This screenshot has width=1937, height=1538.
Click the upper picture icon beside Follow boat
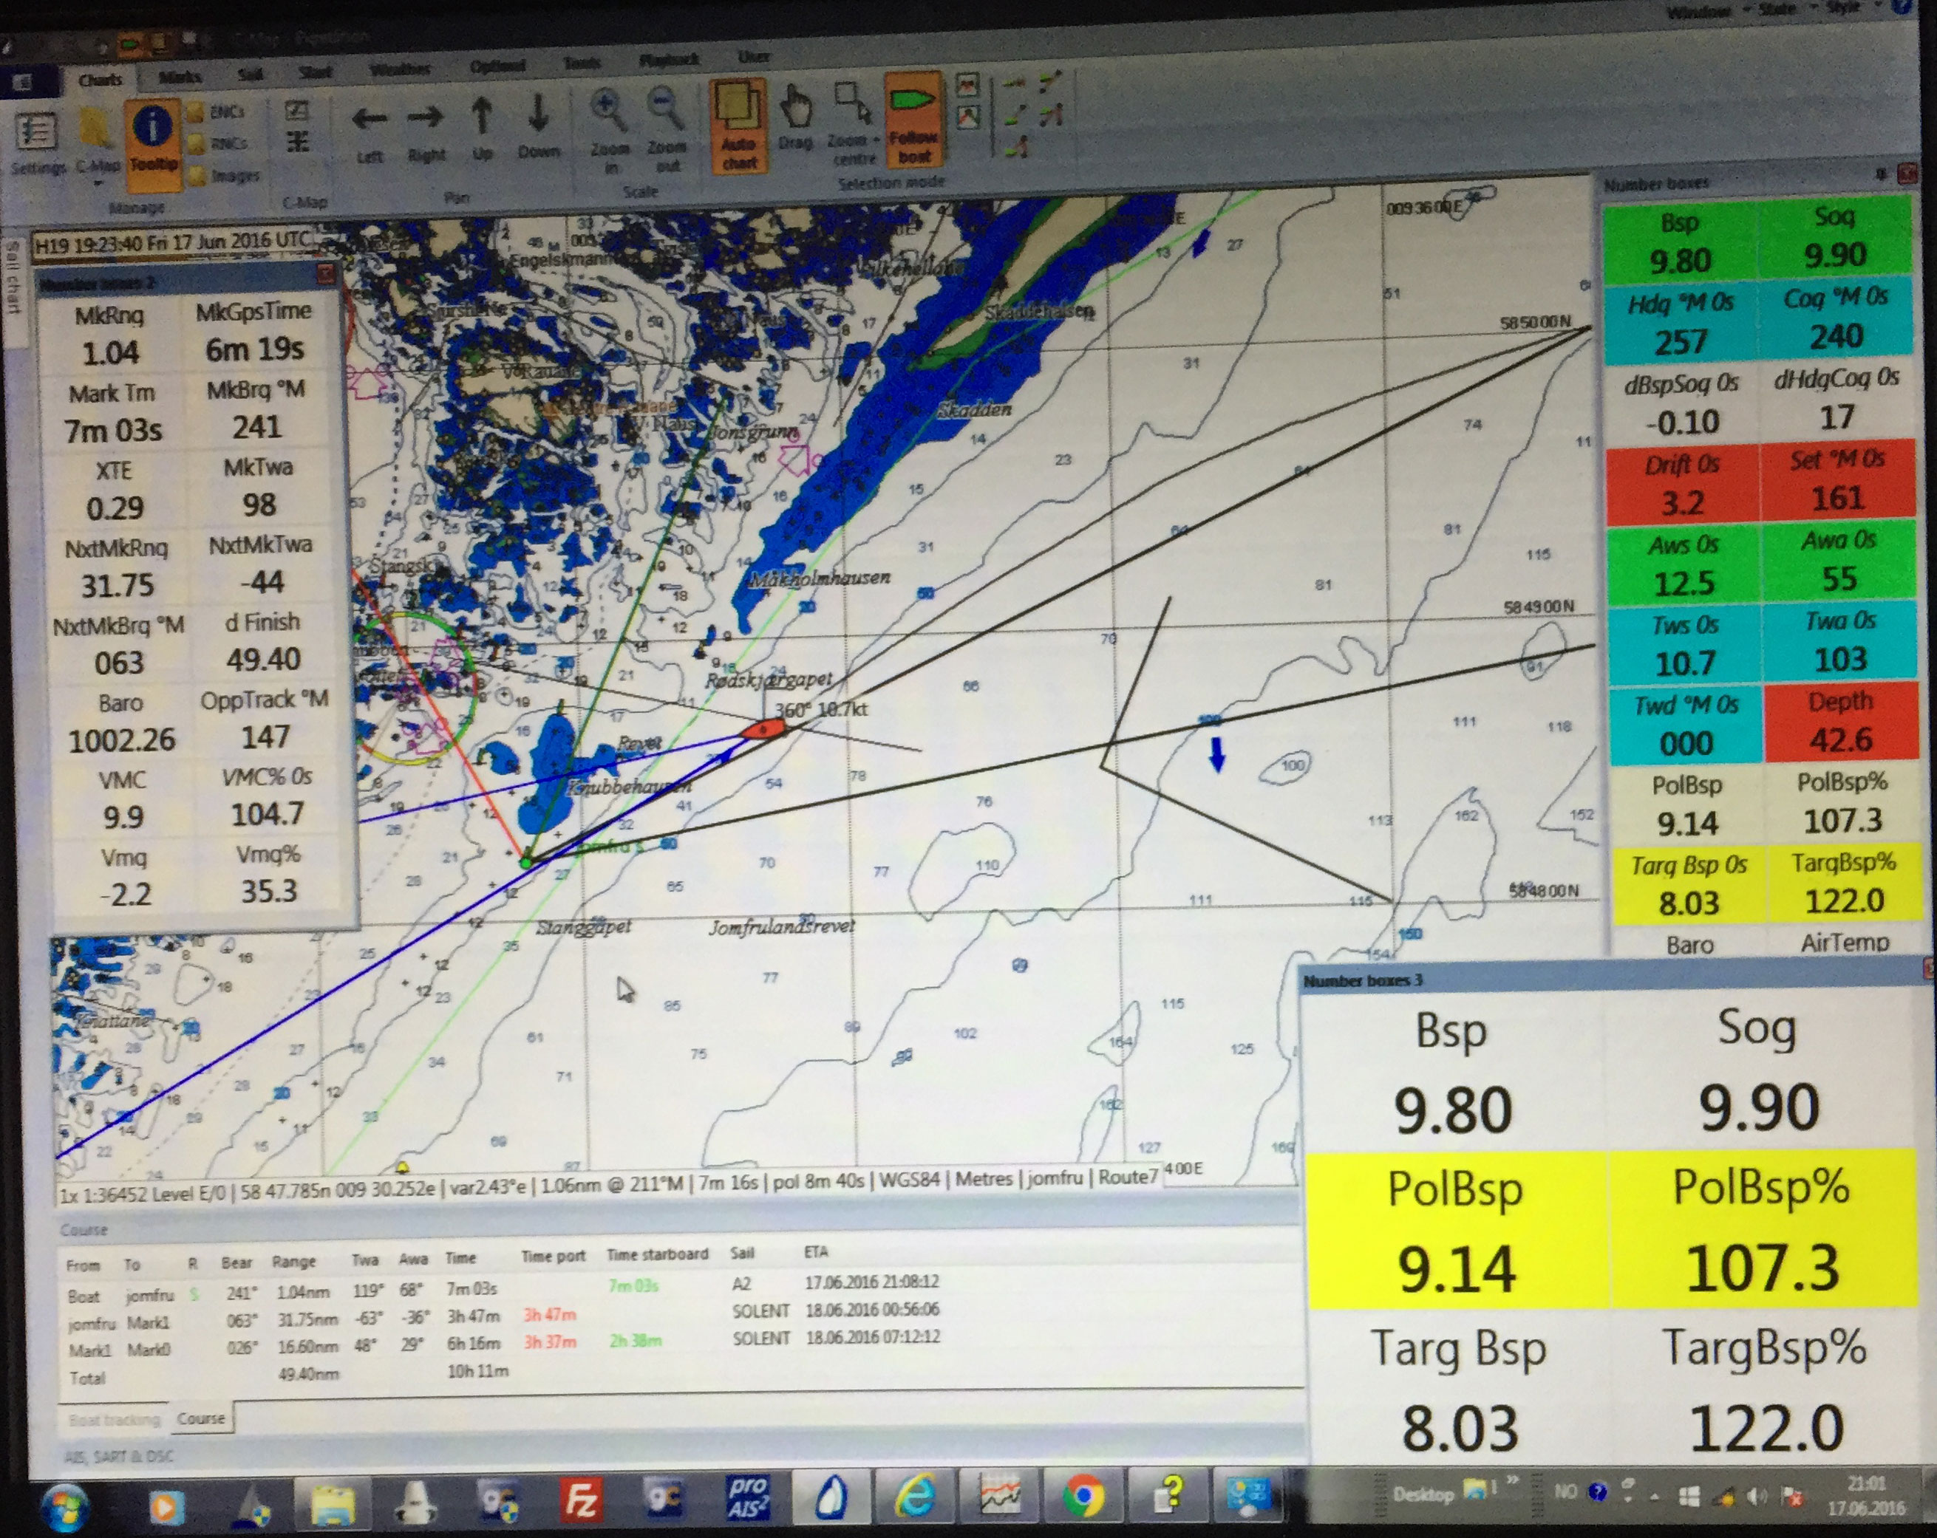click(x=967, y=86)
